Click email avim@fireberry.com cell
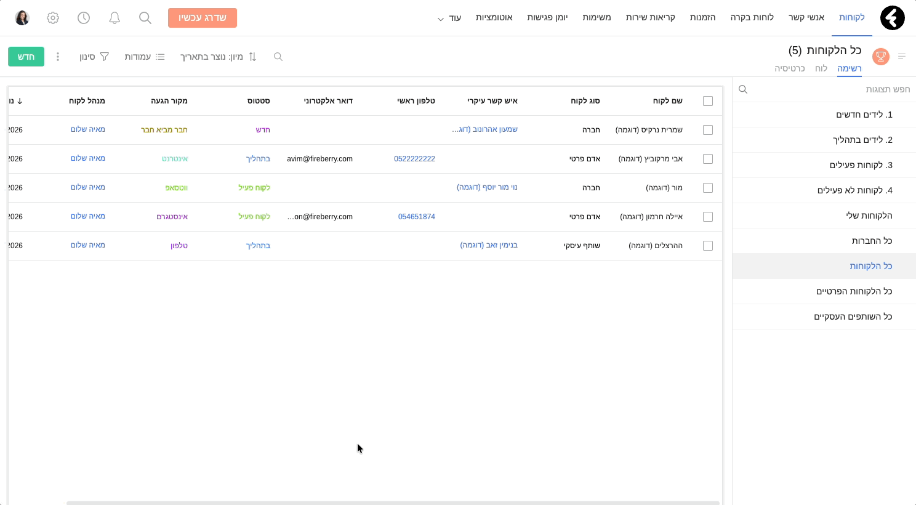This screenshot has height=505, width=916. (319, 159)
